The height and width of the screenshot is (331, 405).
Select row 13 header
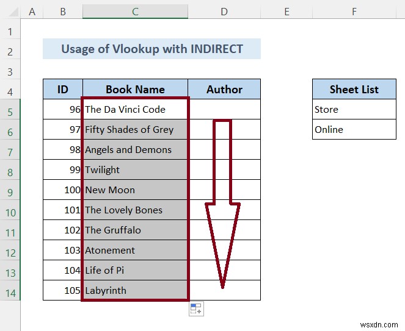click(x=10, y=270)
